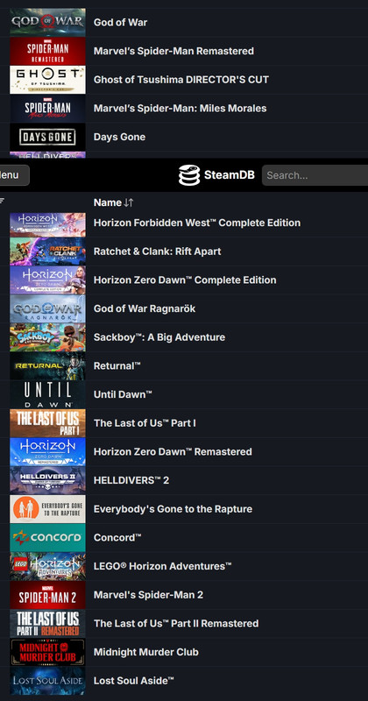368x701 pixels.
Task: Select the HELLDIVERS 2 title text
Action: [x=131, y=480]
